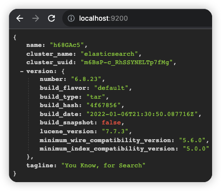This screenshot has height=191, width=221.
Task: Select the build_type value "tar"
Action: (x=95, y=97)
